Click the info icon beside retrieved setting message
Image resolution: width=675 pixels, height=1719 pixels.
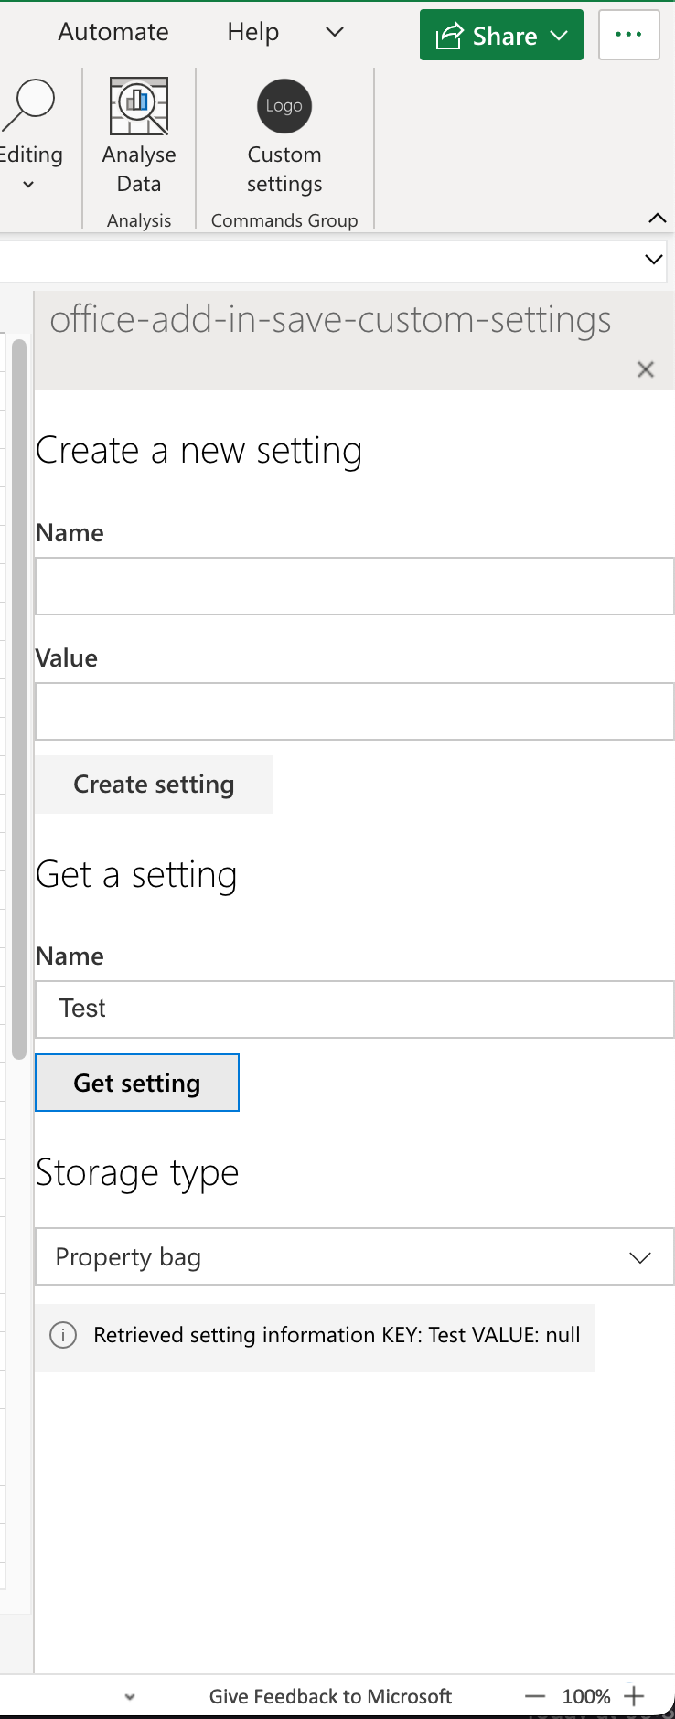63,1335
